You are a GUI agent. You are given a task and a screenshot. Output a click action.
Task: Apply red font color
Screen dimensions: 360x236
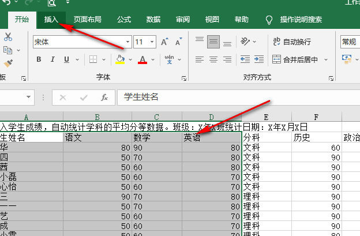pos(142,59)
